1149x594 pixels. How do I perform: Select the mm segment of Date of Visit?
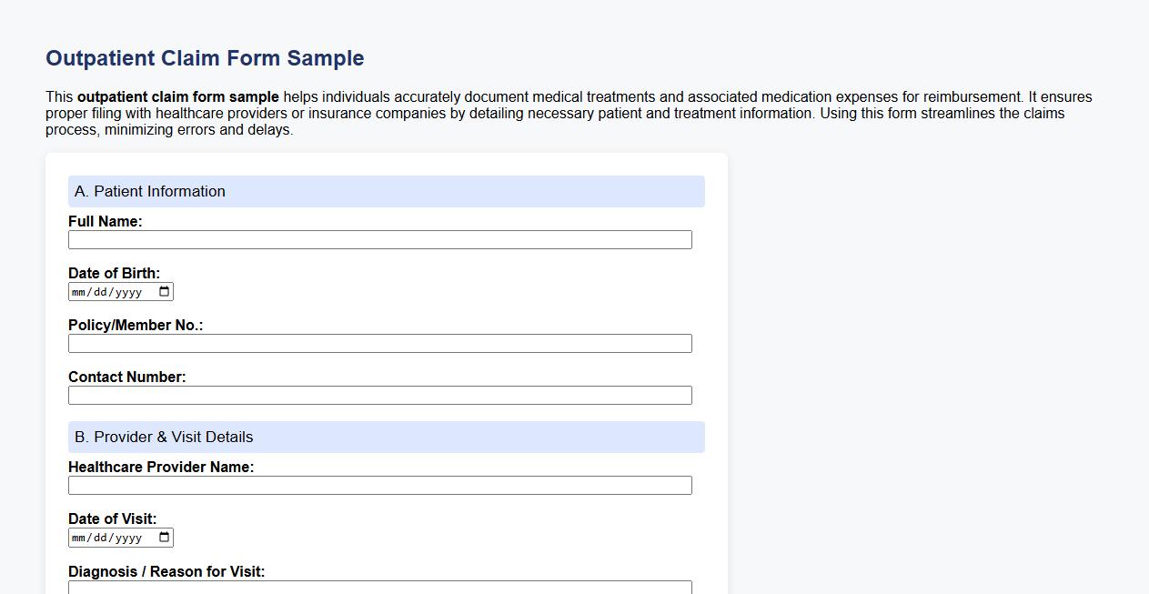[79, 537]
